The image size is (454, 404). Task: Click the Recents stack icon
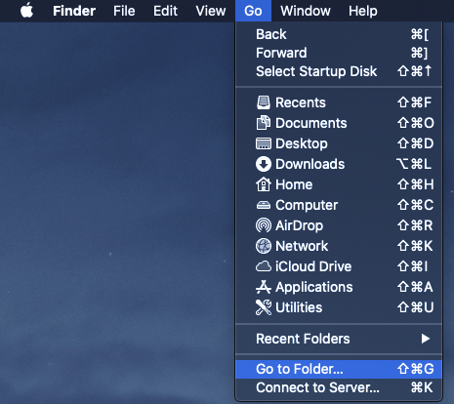coord(263,102)
